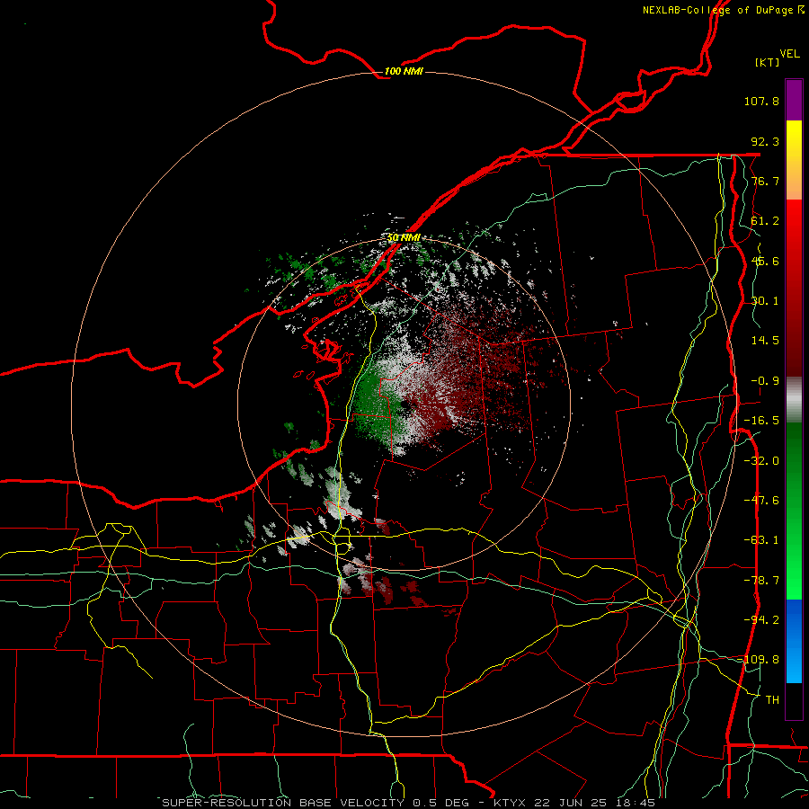Pick the yellow-orange segment of the color bar
Viewport: 809px width, 809px height.
coord(794,160)
